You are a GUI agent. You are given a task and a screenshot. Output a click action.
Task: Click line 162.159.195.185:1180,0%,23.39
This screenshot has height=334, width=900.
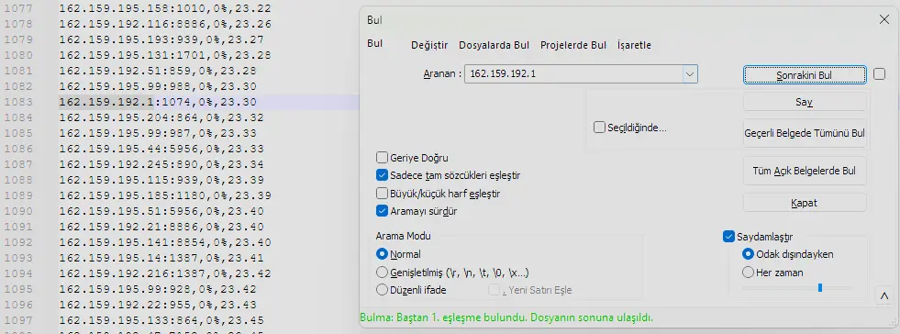pos(165,195)
